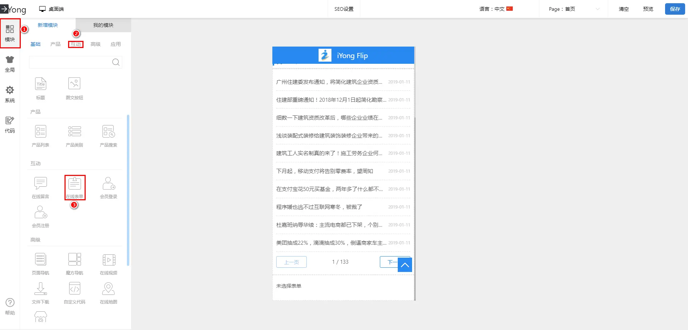Add the 产品列表 product list module
Viewport: 688px width, 330px height.
40,135
